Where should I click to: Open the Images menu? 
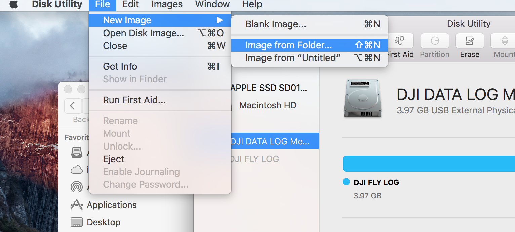point(167,4)
